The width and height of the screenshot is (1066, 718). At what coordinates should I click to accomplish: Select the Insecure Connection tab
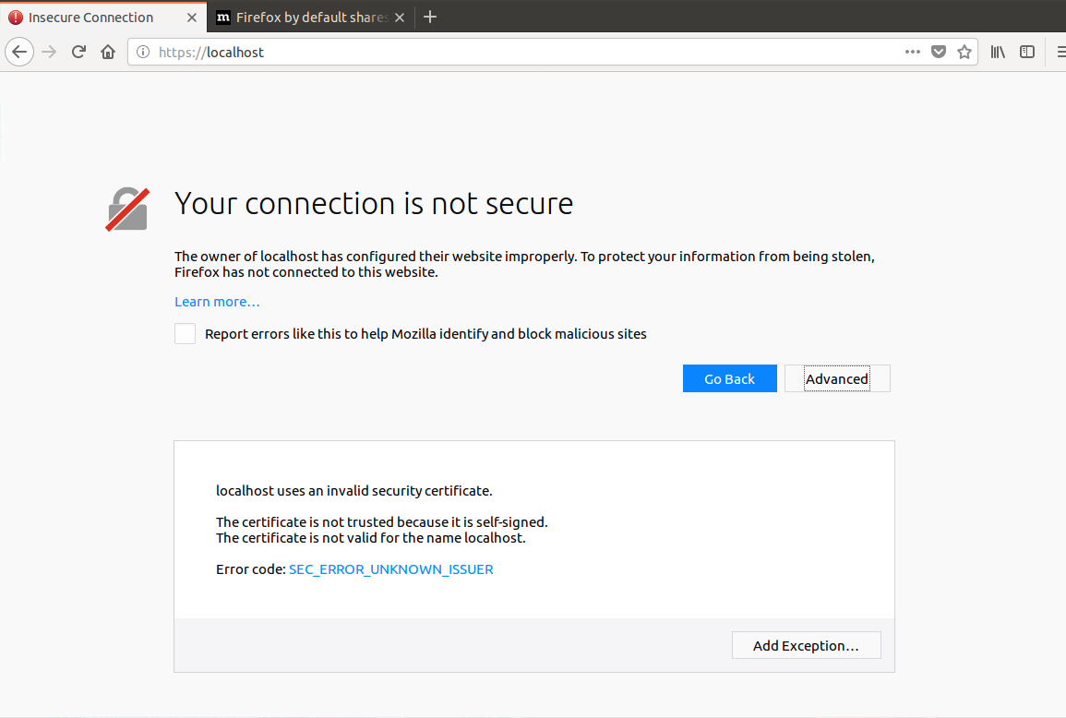(x=92, y=17)
